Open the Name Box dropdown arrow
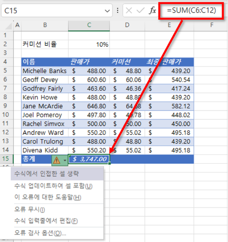The height and width of the screenshot is (242, 228). [107, 11]
